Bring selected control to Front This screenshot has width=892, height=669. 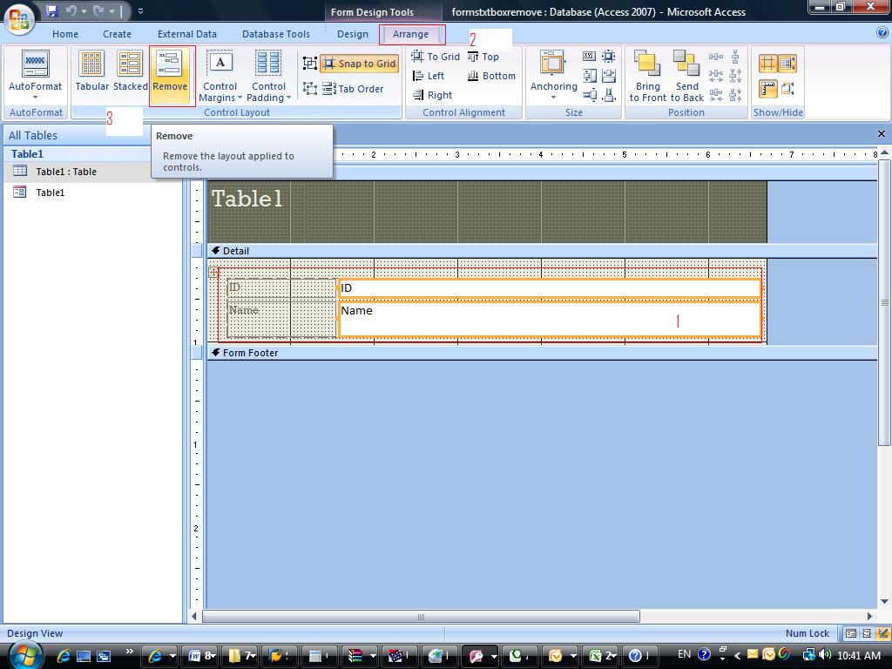tap(647, 76)
